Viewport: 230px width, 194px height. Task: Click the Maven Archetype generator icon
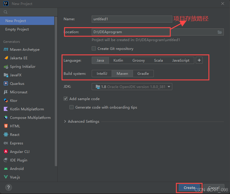point(6,49)
